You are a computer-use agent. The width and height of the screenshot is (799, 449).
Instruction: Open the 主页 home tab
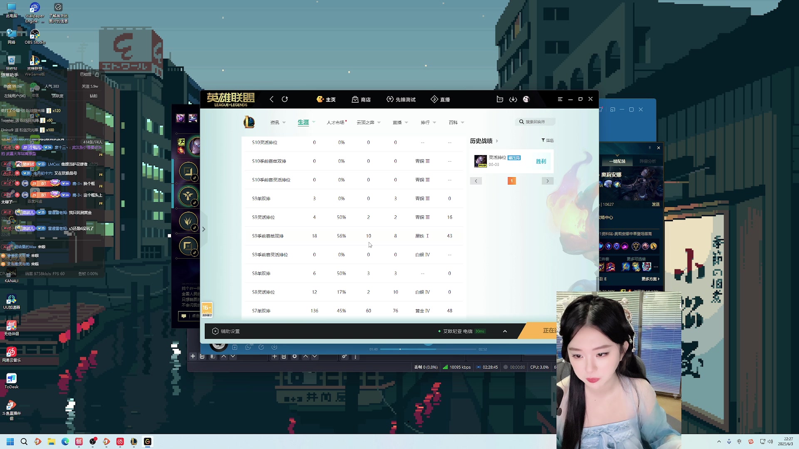click(x=326, y=99)
